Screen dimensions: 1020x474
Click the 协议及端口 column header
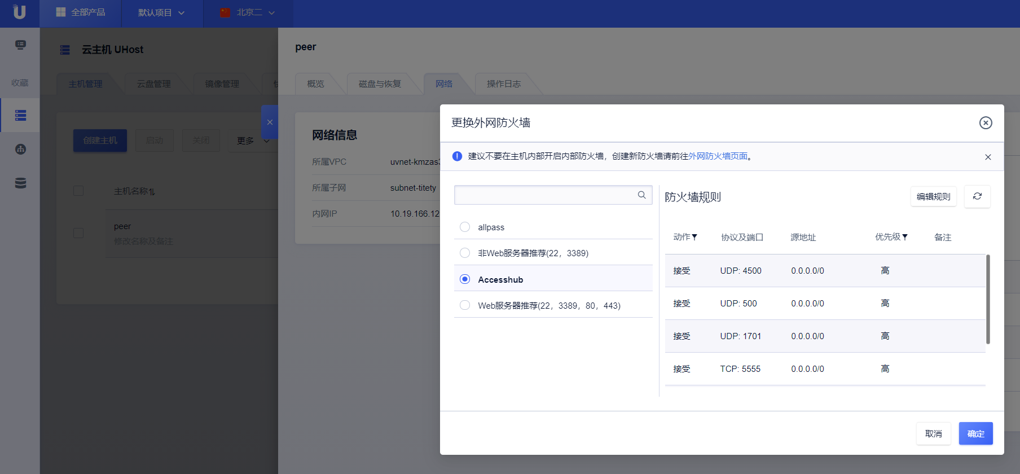point(742,237)
